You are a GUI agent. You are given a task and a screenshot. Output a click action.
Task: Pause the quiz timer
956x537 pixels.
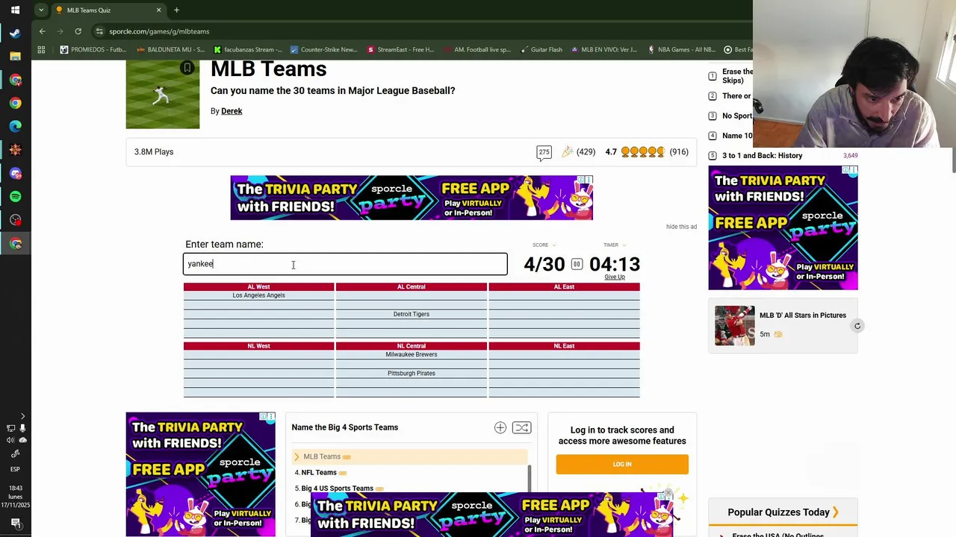(577, 264)
